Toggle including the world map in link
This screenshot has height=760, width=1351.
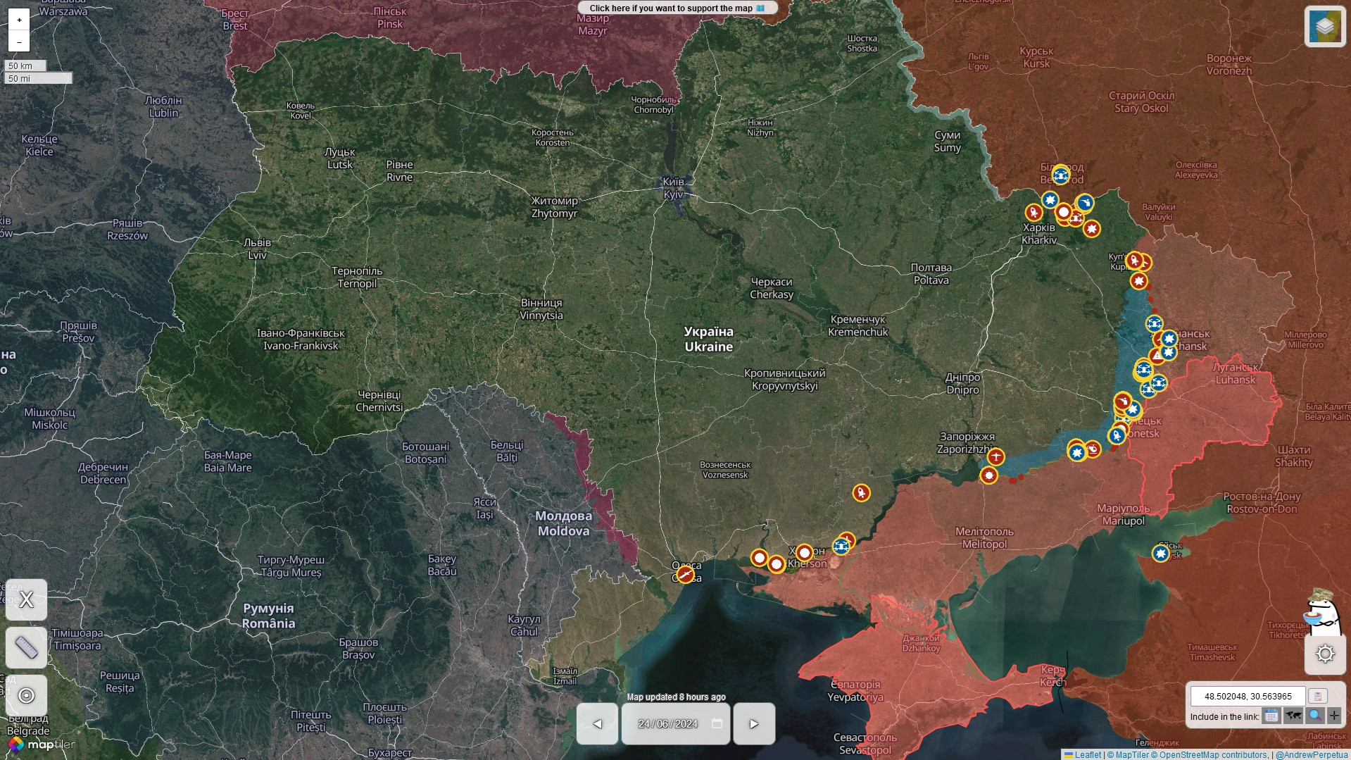point(1293,716)
